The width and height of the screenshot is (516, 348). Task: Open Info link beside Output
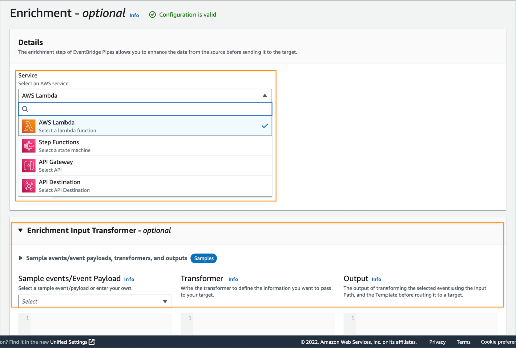click(x=376, y=279)
